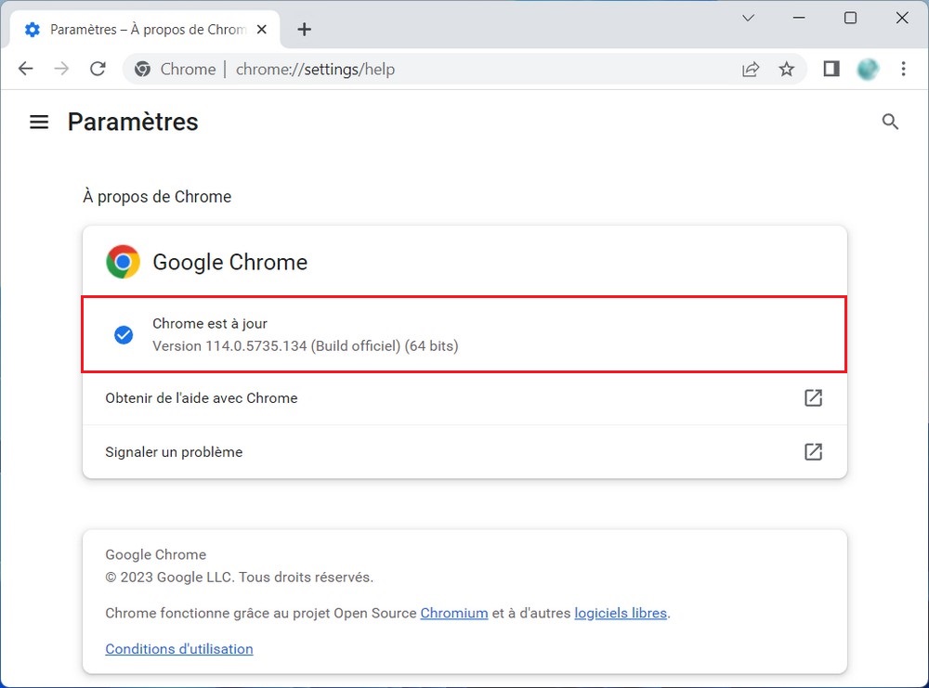The image size is (929, 688).
Task: Click the address bar URL chrome://settings/help
Action: (315, 70)
